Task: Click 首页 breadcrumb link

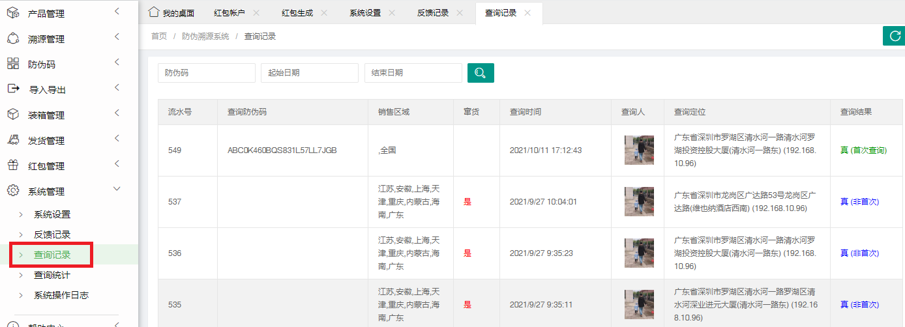Action: click(x=159, y=36)
